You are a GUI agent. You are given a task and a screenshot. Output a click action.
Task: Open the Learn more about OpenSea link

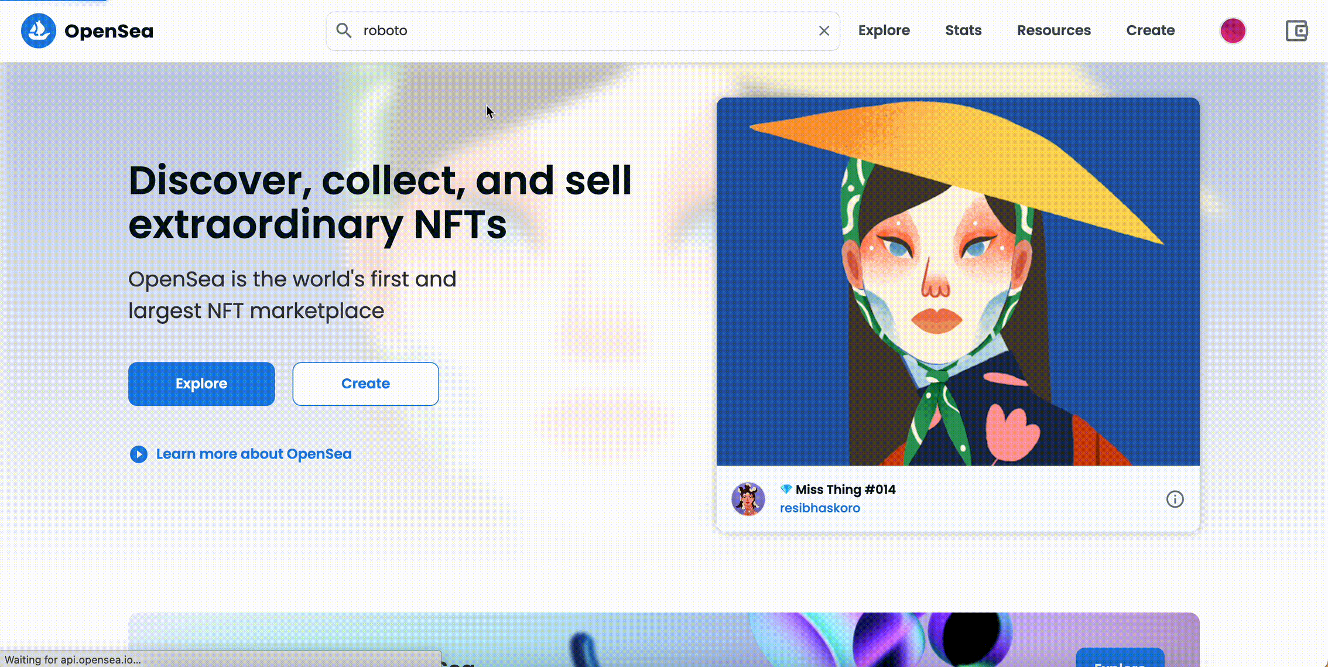pyautogui.click(x=254, y=454)
